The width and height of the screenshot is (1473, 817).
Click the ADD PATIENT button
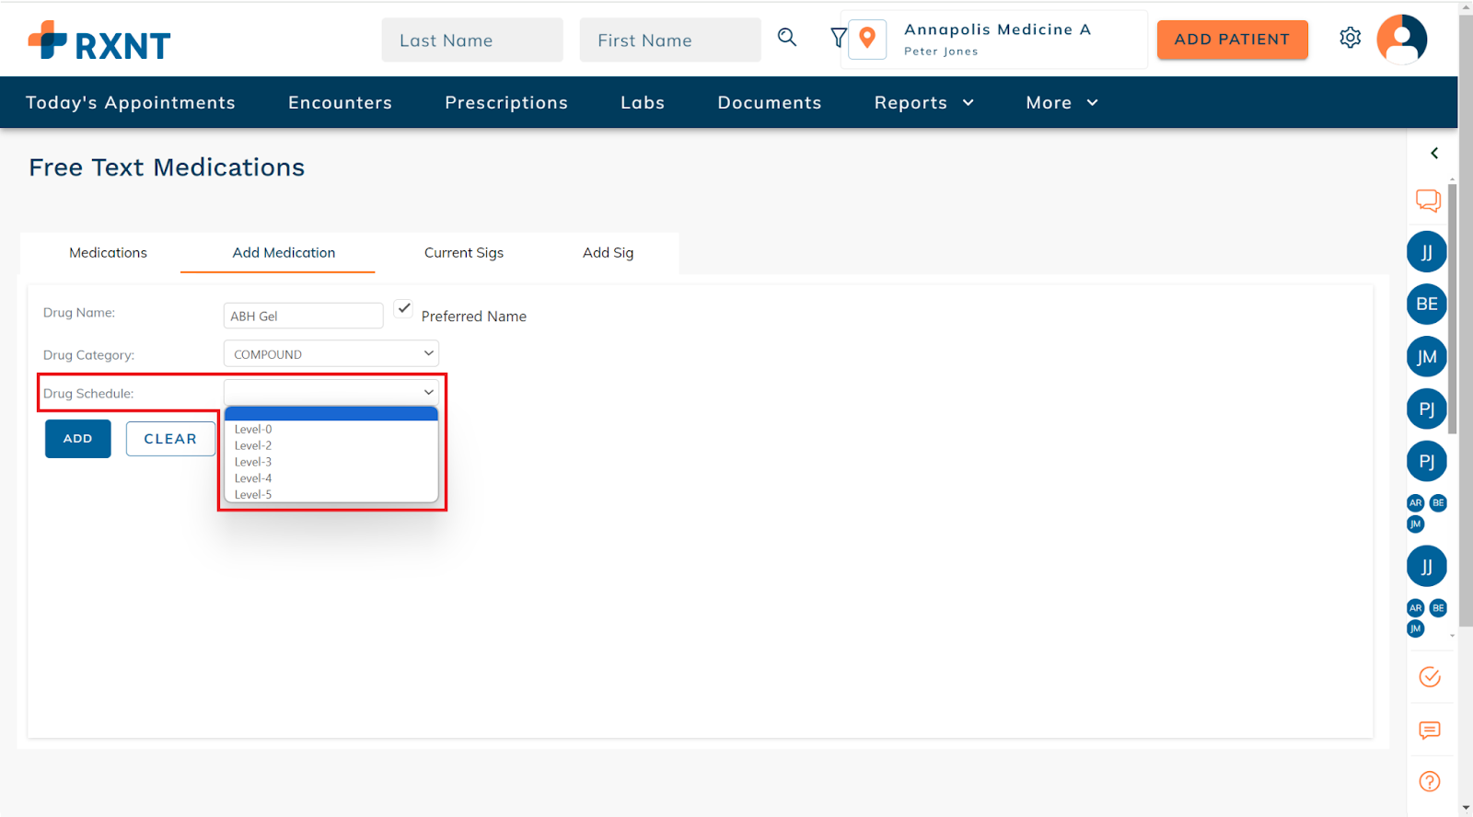pos(1232,40)
